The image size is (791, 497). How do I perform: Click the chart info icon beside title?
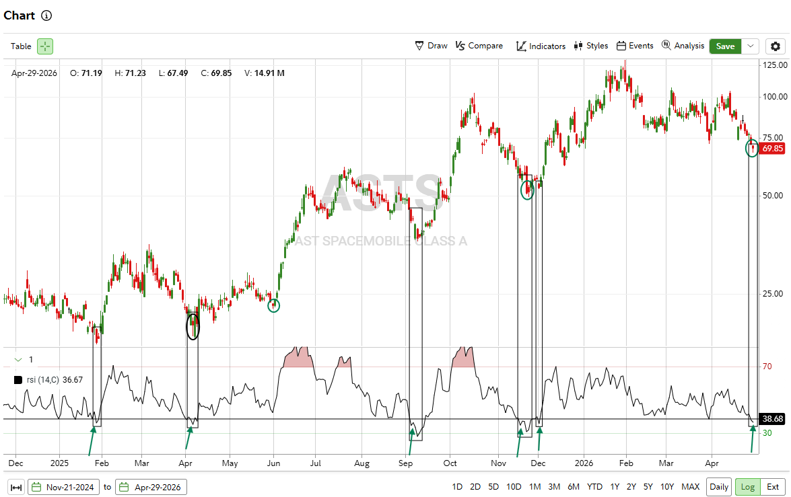point(46,15)
